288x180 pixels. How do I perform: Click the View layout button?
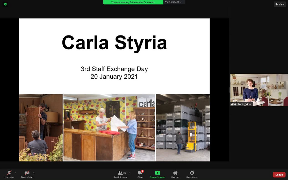click(280, 4)
